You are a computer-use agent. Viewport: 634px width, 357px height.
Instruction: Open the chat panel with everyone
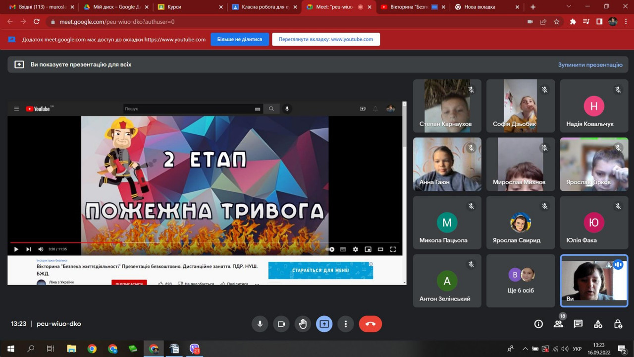tap(578, 324)
